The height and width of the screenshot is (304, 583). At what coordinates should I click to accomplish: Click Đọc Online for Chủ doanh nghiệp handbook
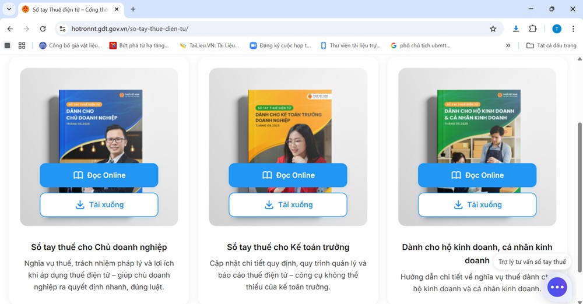tap(99, 175)
